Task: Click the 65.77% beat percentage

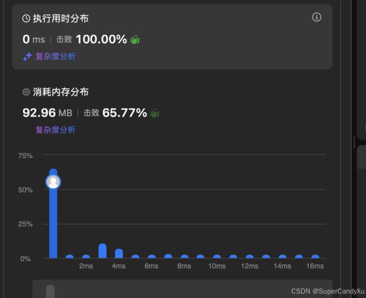Action: [x=124, y=113]
